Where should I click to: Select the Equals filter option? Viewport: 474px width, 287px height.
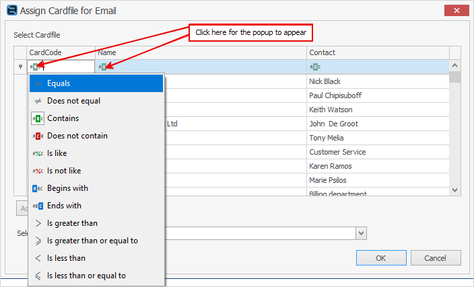(x=96, y=83)
